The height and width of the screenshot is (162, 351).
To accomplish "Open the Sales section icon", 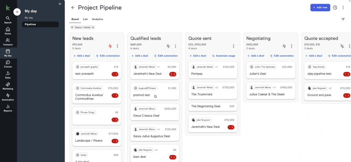I will [8, 75].
